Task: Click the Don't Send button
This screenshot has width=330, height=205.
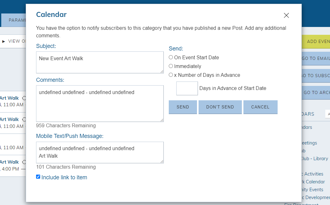Action: tap(220, 107)
